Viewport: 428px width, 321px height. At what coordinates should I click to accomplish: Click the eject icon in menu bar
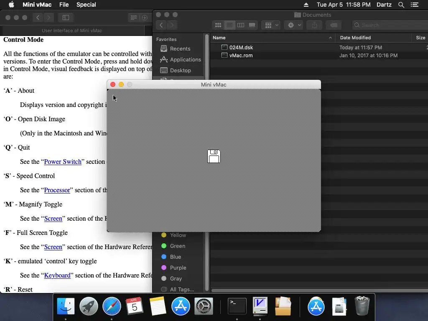(306, 5)
